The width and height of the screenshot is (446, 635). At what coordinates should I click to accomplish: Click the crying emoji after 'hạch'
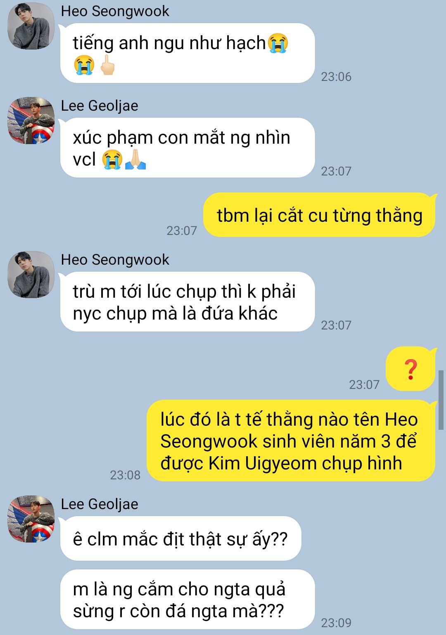(278, 43)
